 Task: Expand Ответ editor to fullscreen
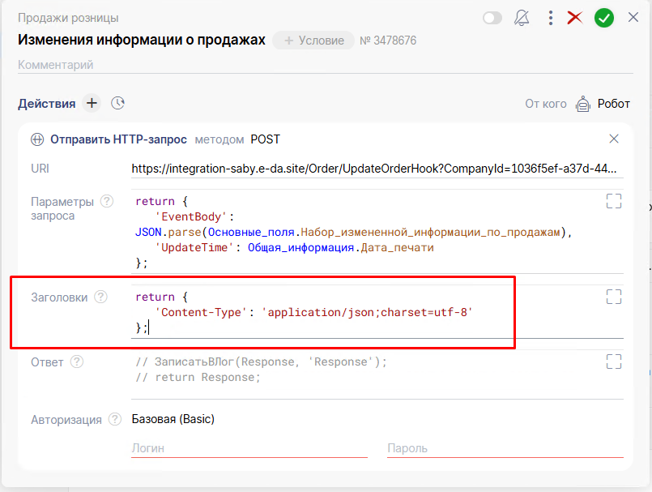click(614, 362)
